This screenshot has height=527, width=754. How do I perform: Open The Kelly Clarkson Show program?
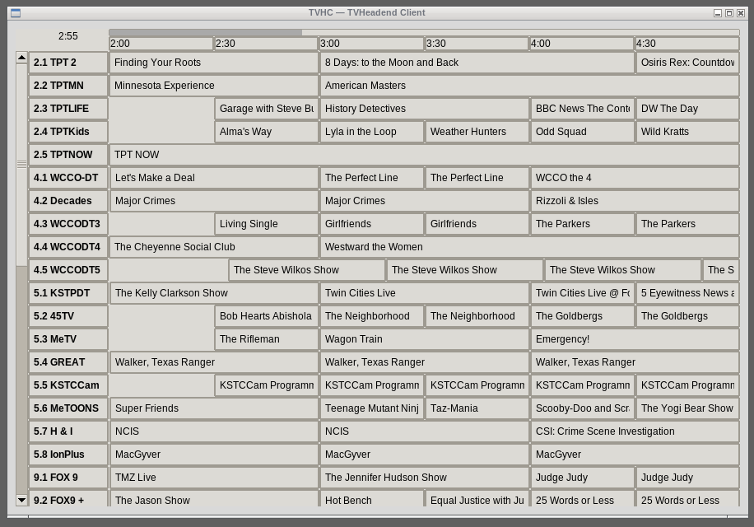pyautogui.click(x=214, y=293)
